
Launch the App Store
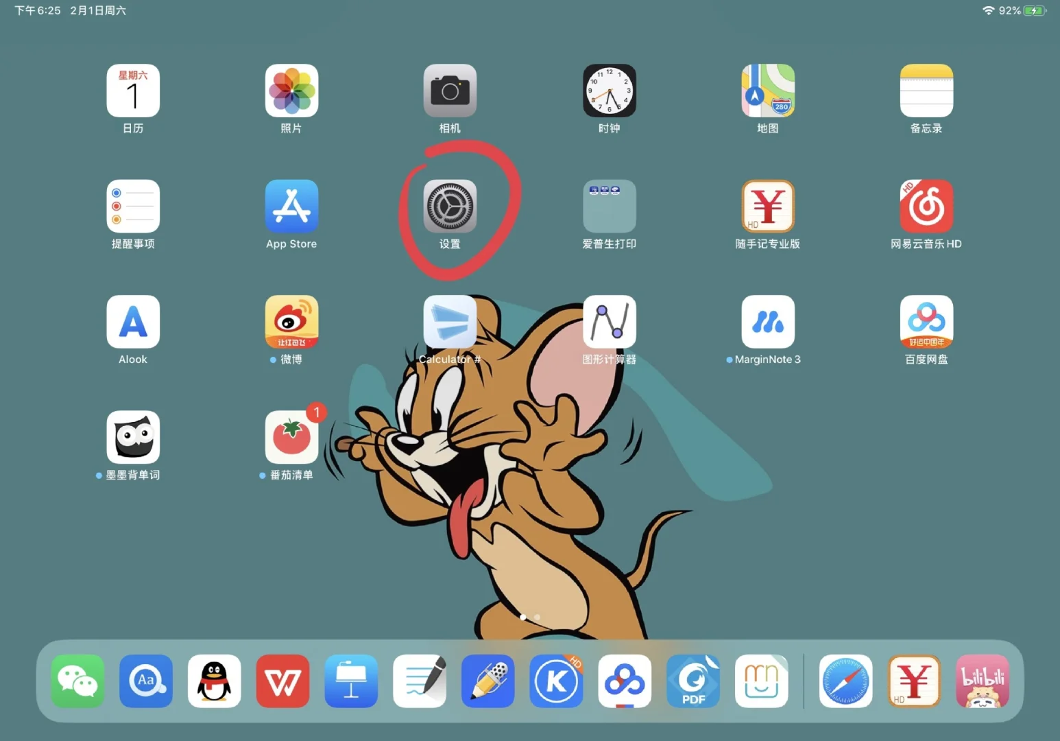(291, 207)
